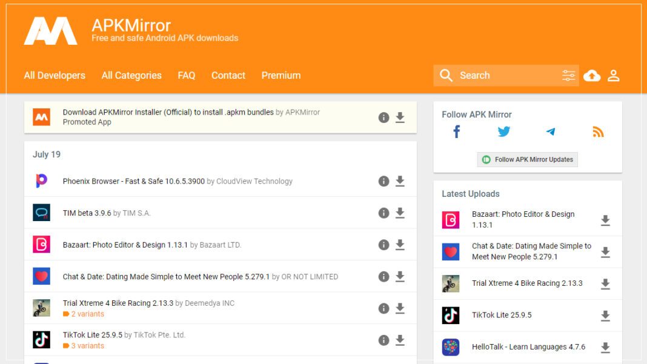Viewport: 647px width, 364px height.
Task: Show info for TIM beta 3.9.6
Action: (x=383, y=213)
